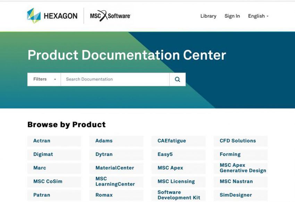Click the Hexagon logo
Screen dimensions: 295x202
[52, 16]
